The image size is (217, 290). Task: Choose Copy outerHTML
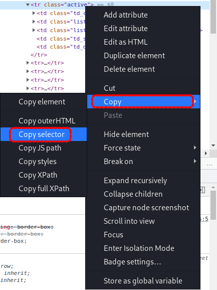coord(44,121)
